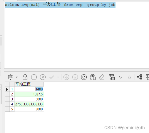The image size is (149, 133).
Task: Open the dropdown arrow next to grid icon
Action: coord(17,77)
